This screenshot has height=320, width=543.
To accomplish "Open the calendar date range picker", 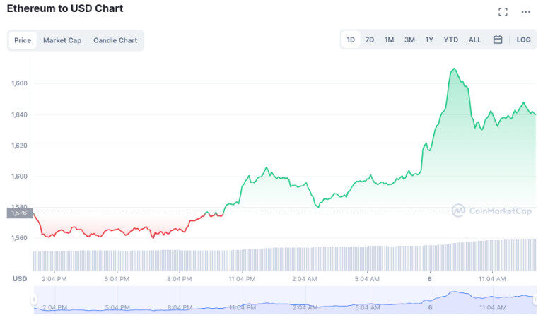I will click(x=498, y=40).
